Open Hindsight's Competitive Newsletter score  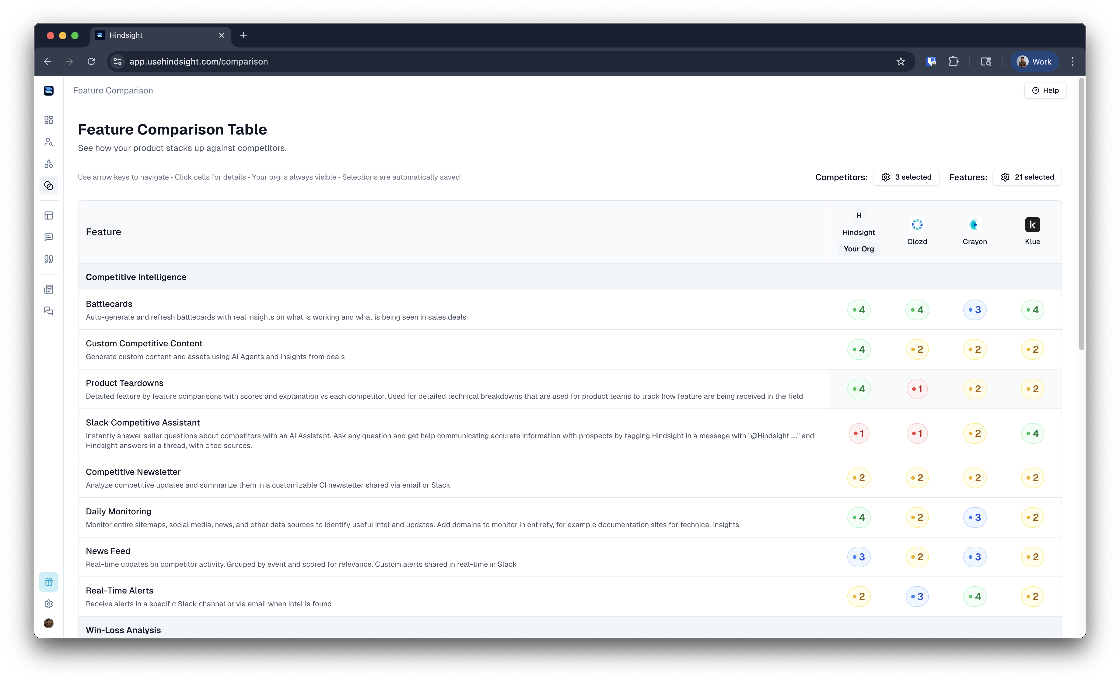click(x=859, y=478)
